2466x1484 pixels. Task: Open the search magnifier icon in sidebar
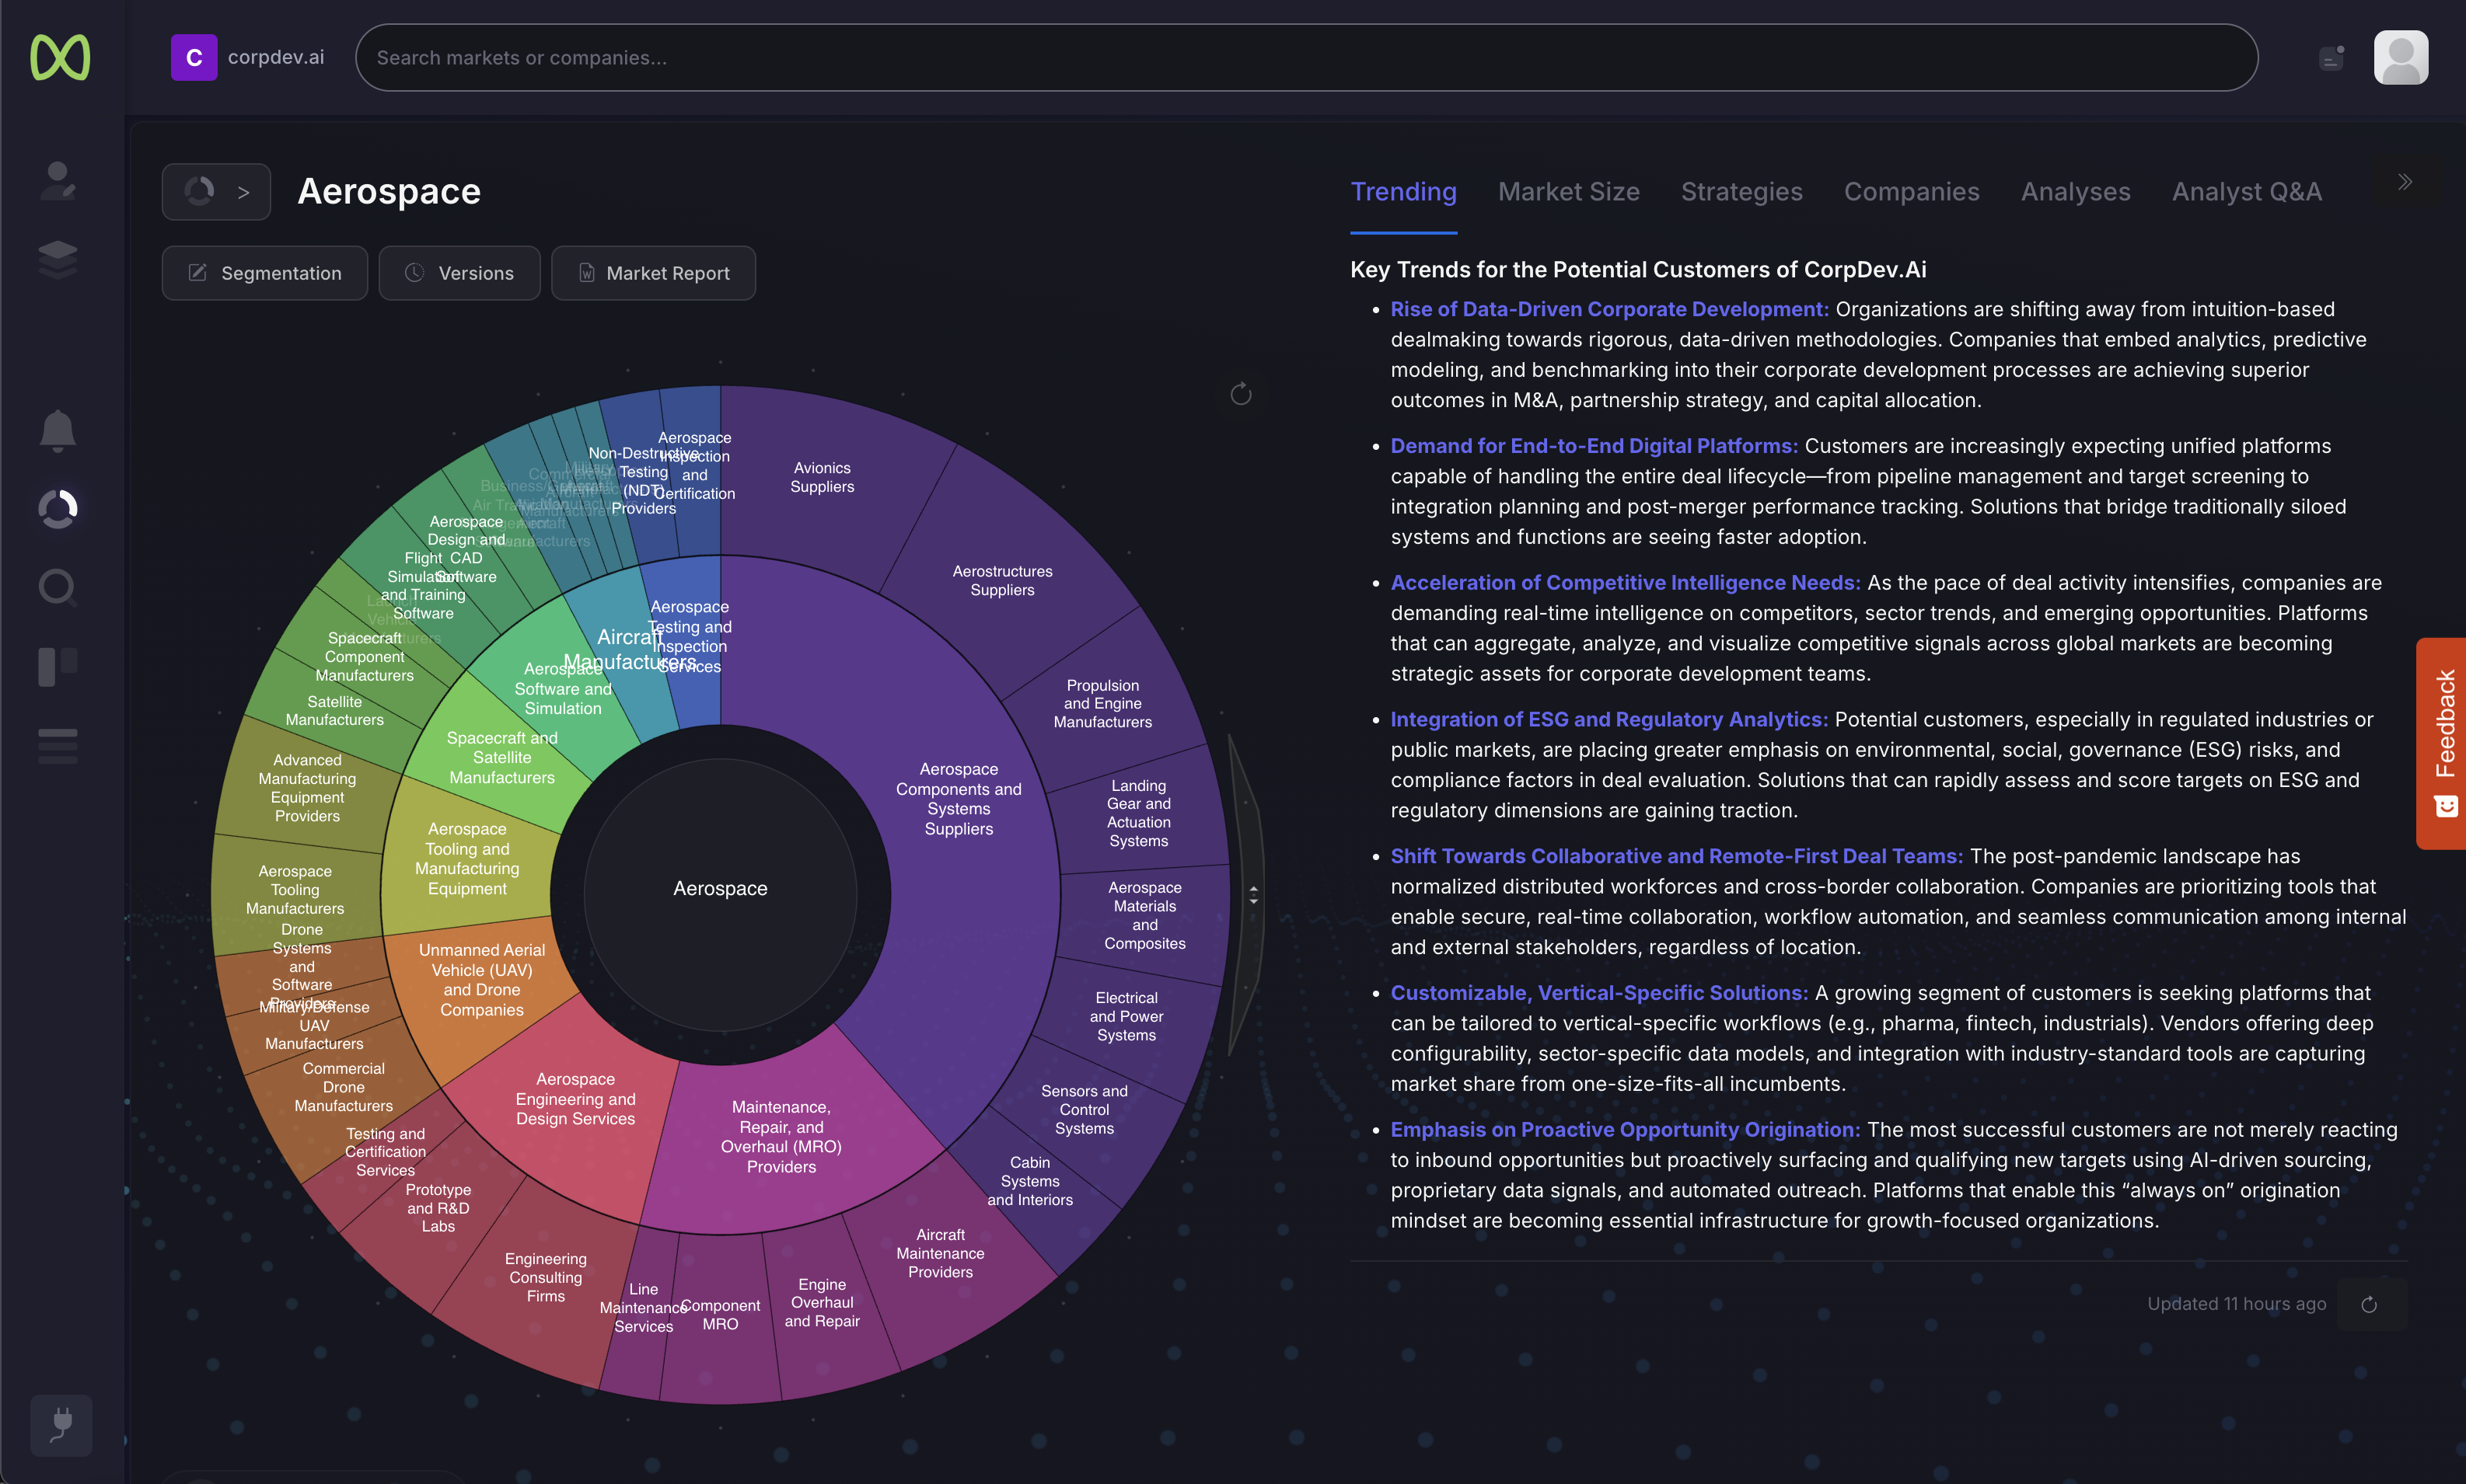click(57, 587)
